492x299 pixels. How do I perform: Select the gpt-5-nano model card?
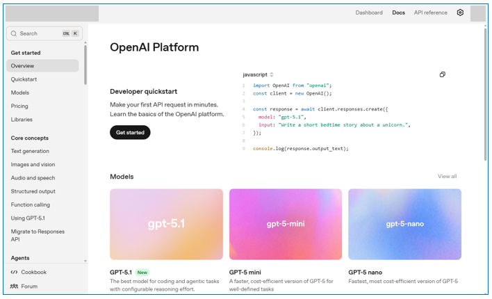(404, 224)
